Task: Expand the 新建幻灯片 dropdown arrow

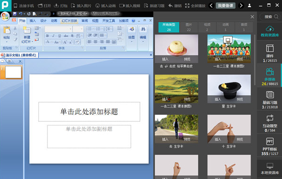Action: tap(32, 42)
